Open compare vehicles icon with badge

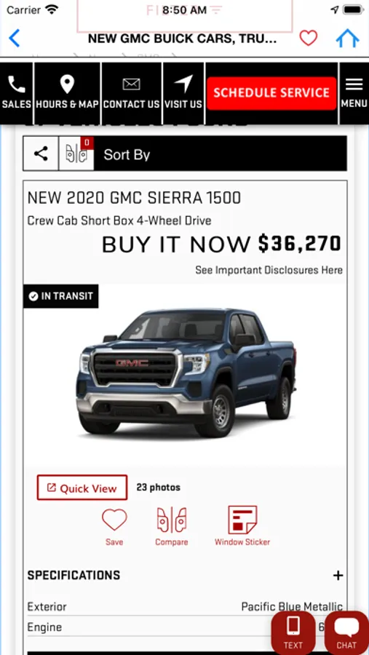coord(76,154)
